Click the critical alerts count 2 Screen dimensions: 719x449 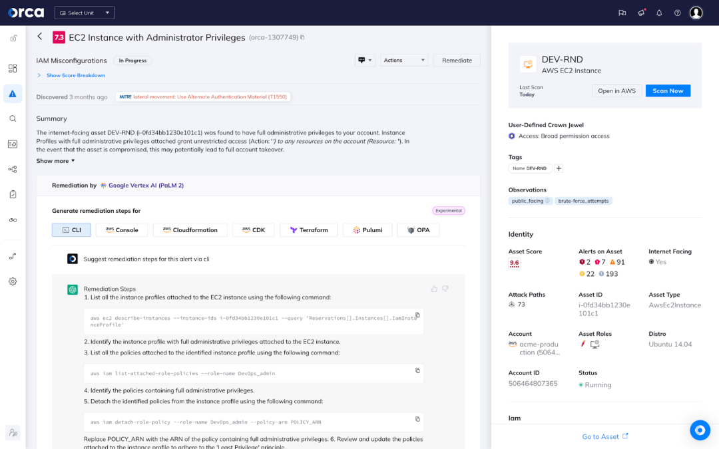[x=585, y=262]
